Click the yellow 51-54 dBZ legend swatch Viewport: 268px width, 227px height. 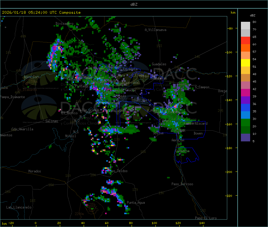point(245,63)
